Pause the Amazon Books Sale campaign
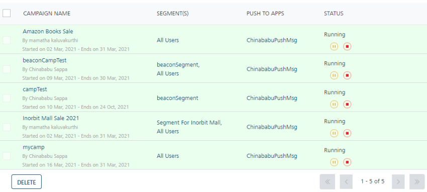 (334, 47)
